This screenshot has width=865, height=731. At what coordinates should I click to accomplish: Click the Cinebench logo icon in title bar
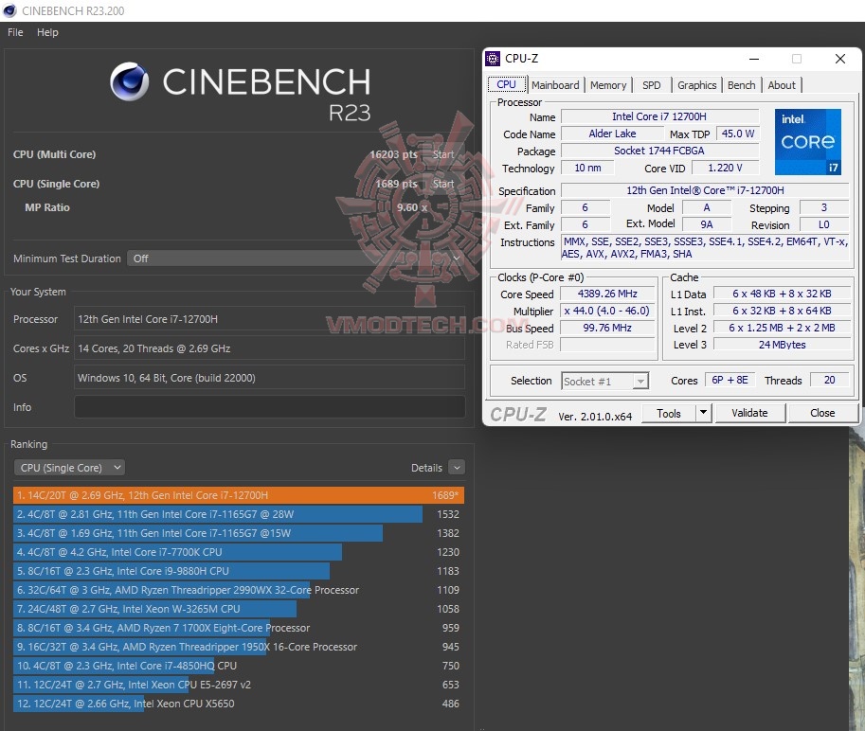(x=9, y=10)
